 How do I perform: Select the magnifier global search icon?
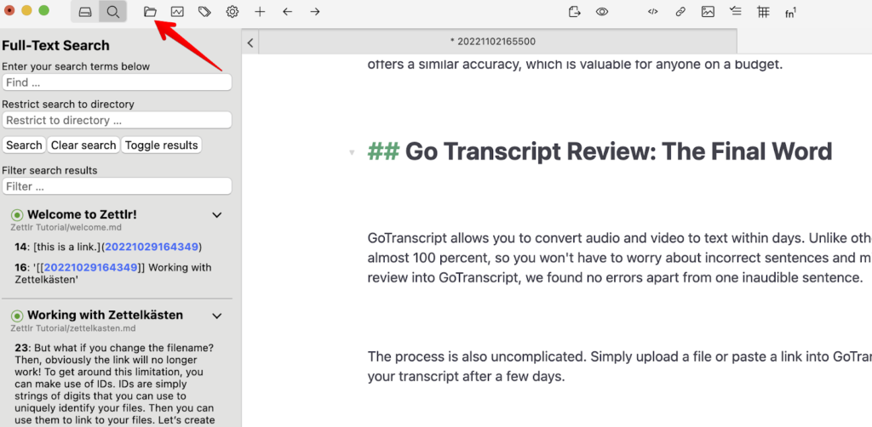(113, 12)
